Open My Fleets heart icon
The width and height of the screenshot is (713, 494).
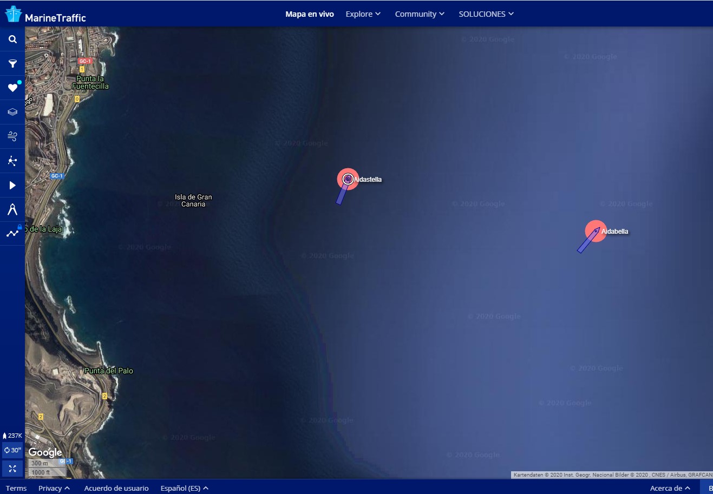pyautogui.click(x=12, y=88)
